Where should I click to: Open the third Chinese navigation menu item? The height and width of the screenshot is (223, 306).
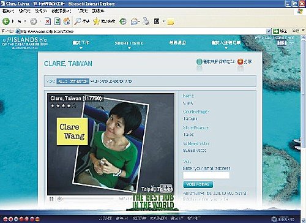coord(177,42)
